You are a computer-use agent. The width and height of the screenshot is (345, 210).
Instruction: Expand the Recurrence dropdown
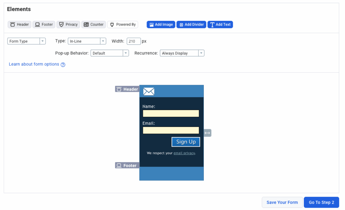[x=182, y=53]
